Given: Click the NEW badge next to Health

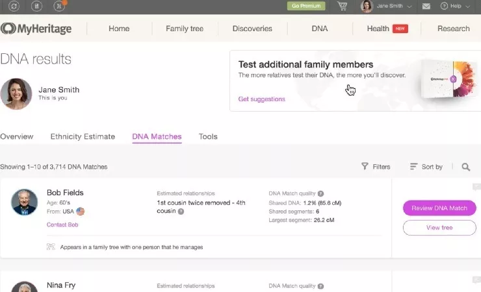Looking at the screenshot, I should tap(400, 29).
